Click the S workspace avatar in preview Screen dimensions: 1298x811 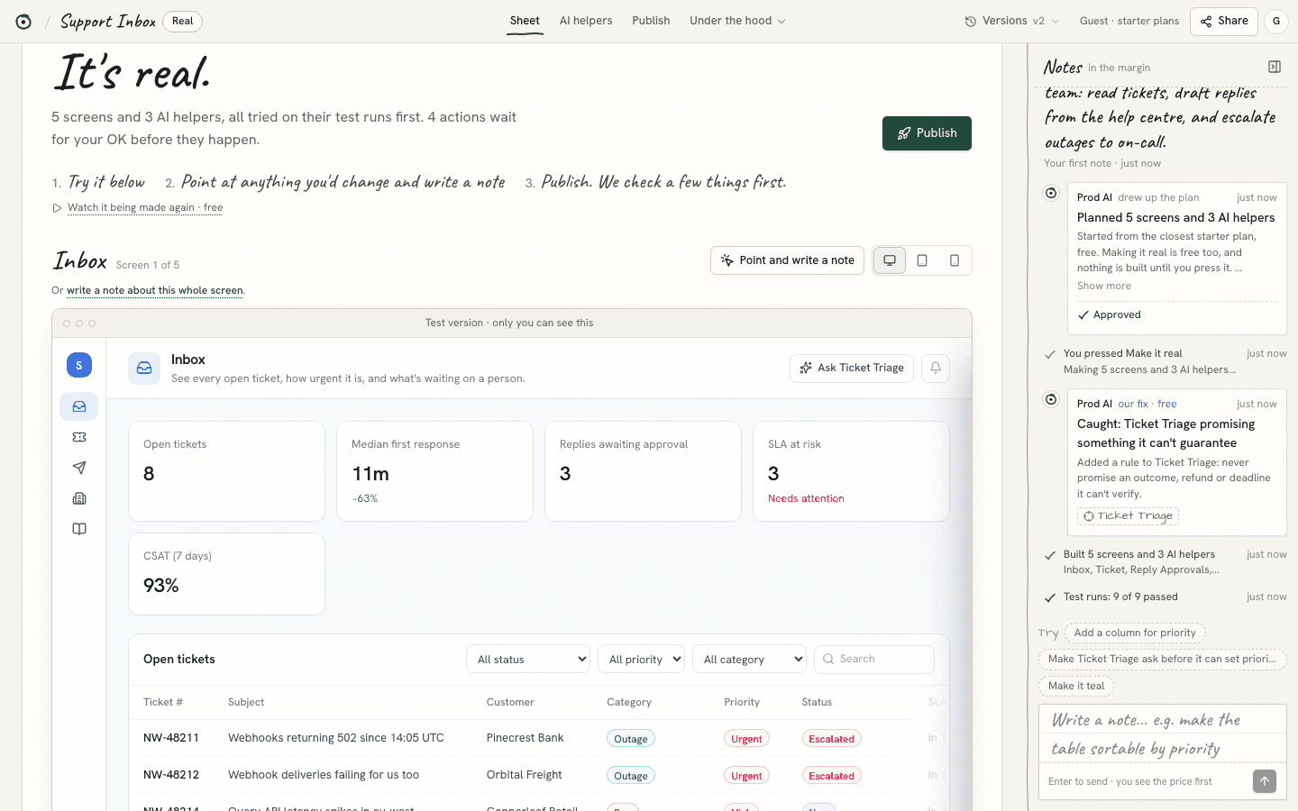[79, 365]
